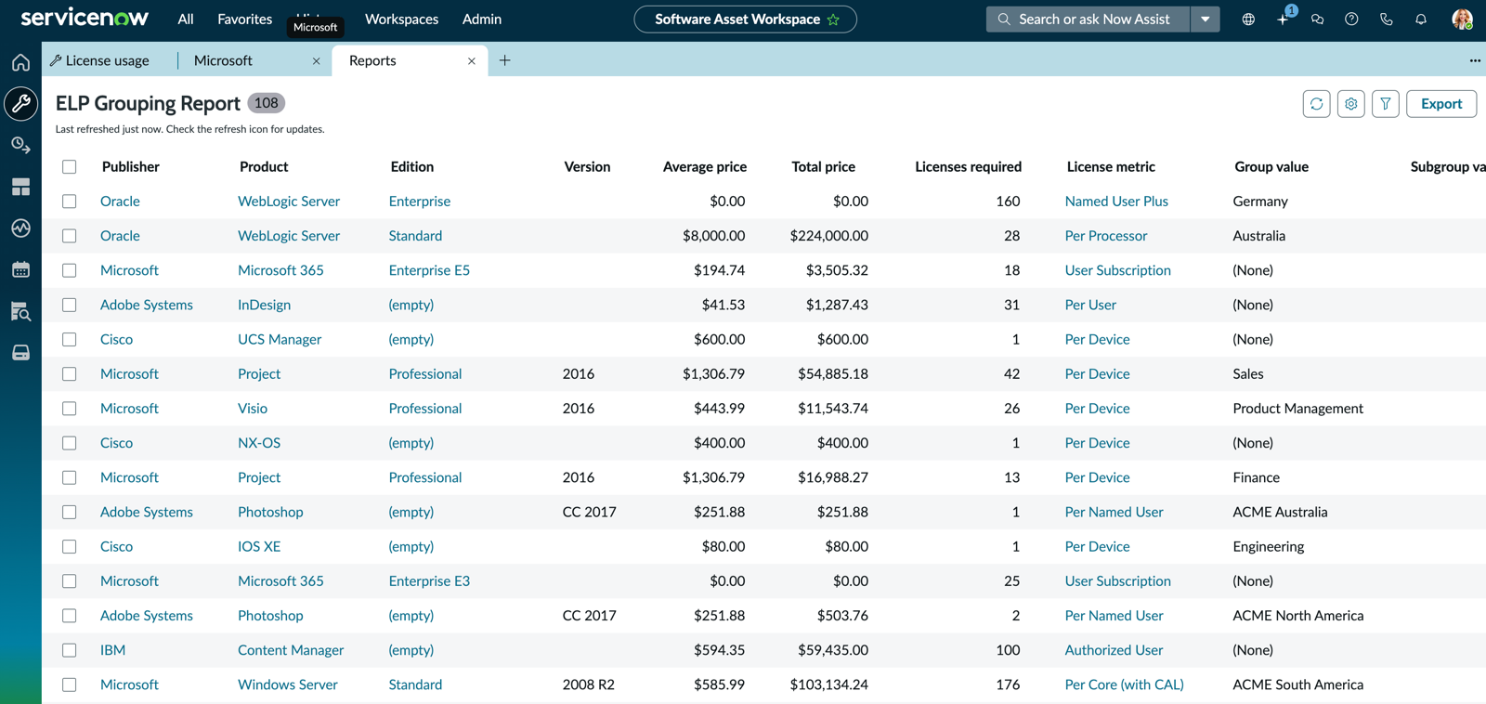Image resolution: width=1486 pixels, height=704 pixels.
Task: Open report settings gear icon
Action: click(1350, 104)
